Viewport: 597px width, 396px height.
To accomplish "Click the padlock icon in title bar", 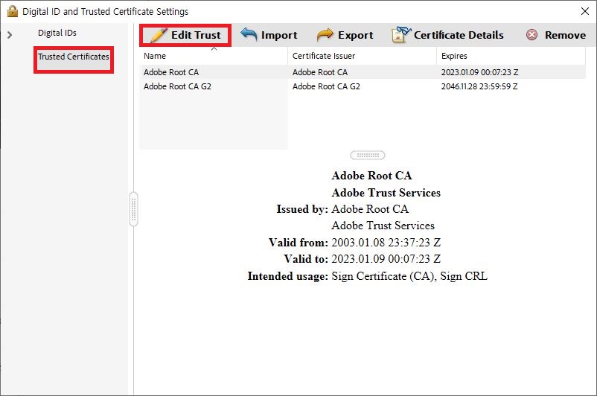I will click(13, 11).
